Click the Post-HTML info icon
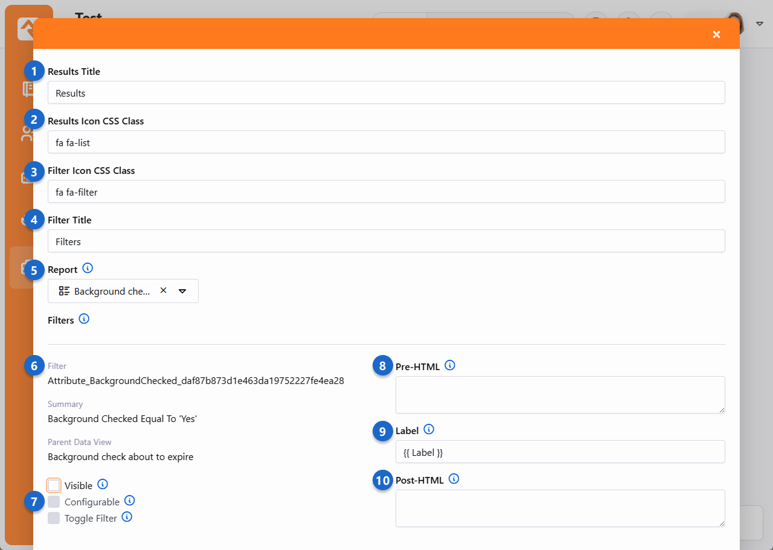The height and width of the screenshot is (550, 773). click(x=454, y=479)
